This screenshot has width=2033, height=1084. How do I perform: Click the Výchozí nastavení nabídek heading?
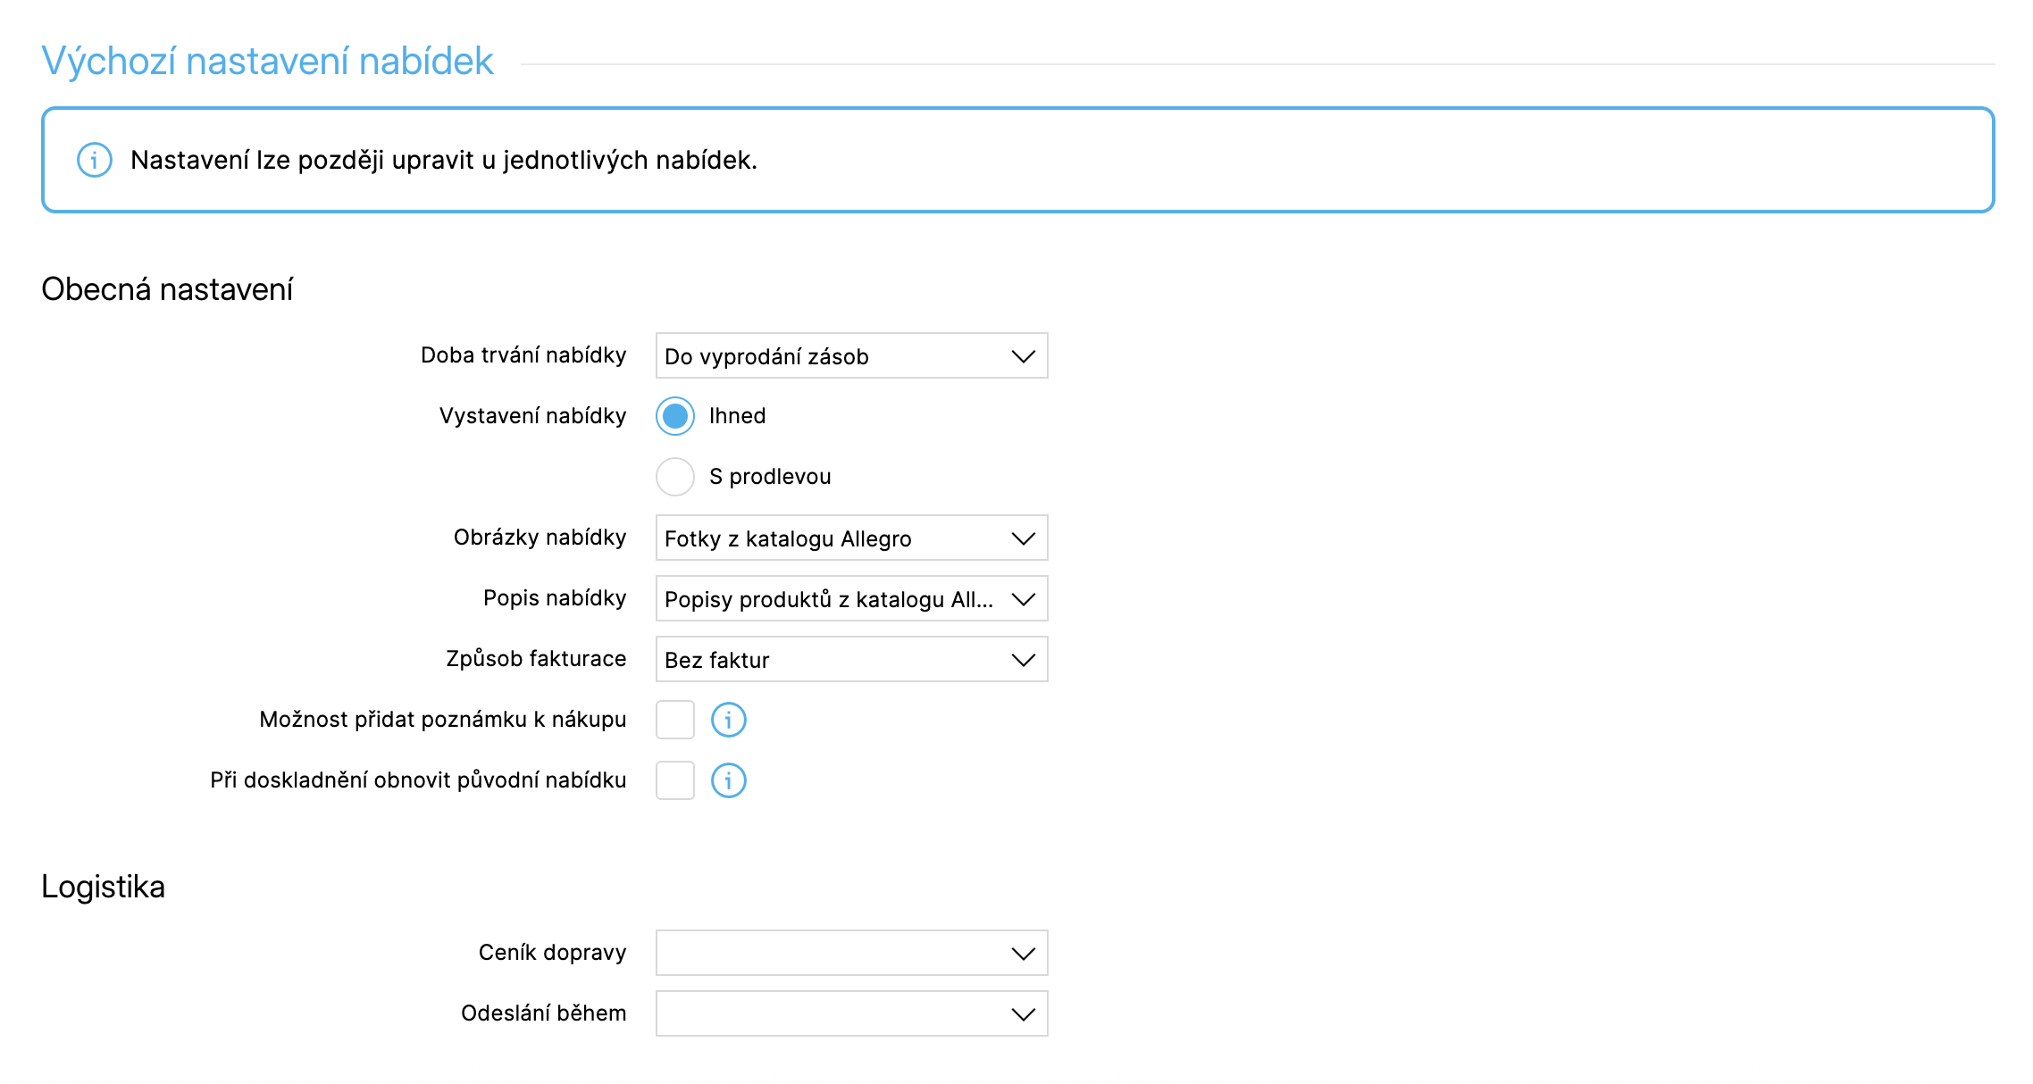267,62
